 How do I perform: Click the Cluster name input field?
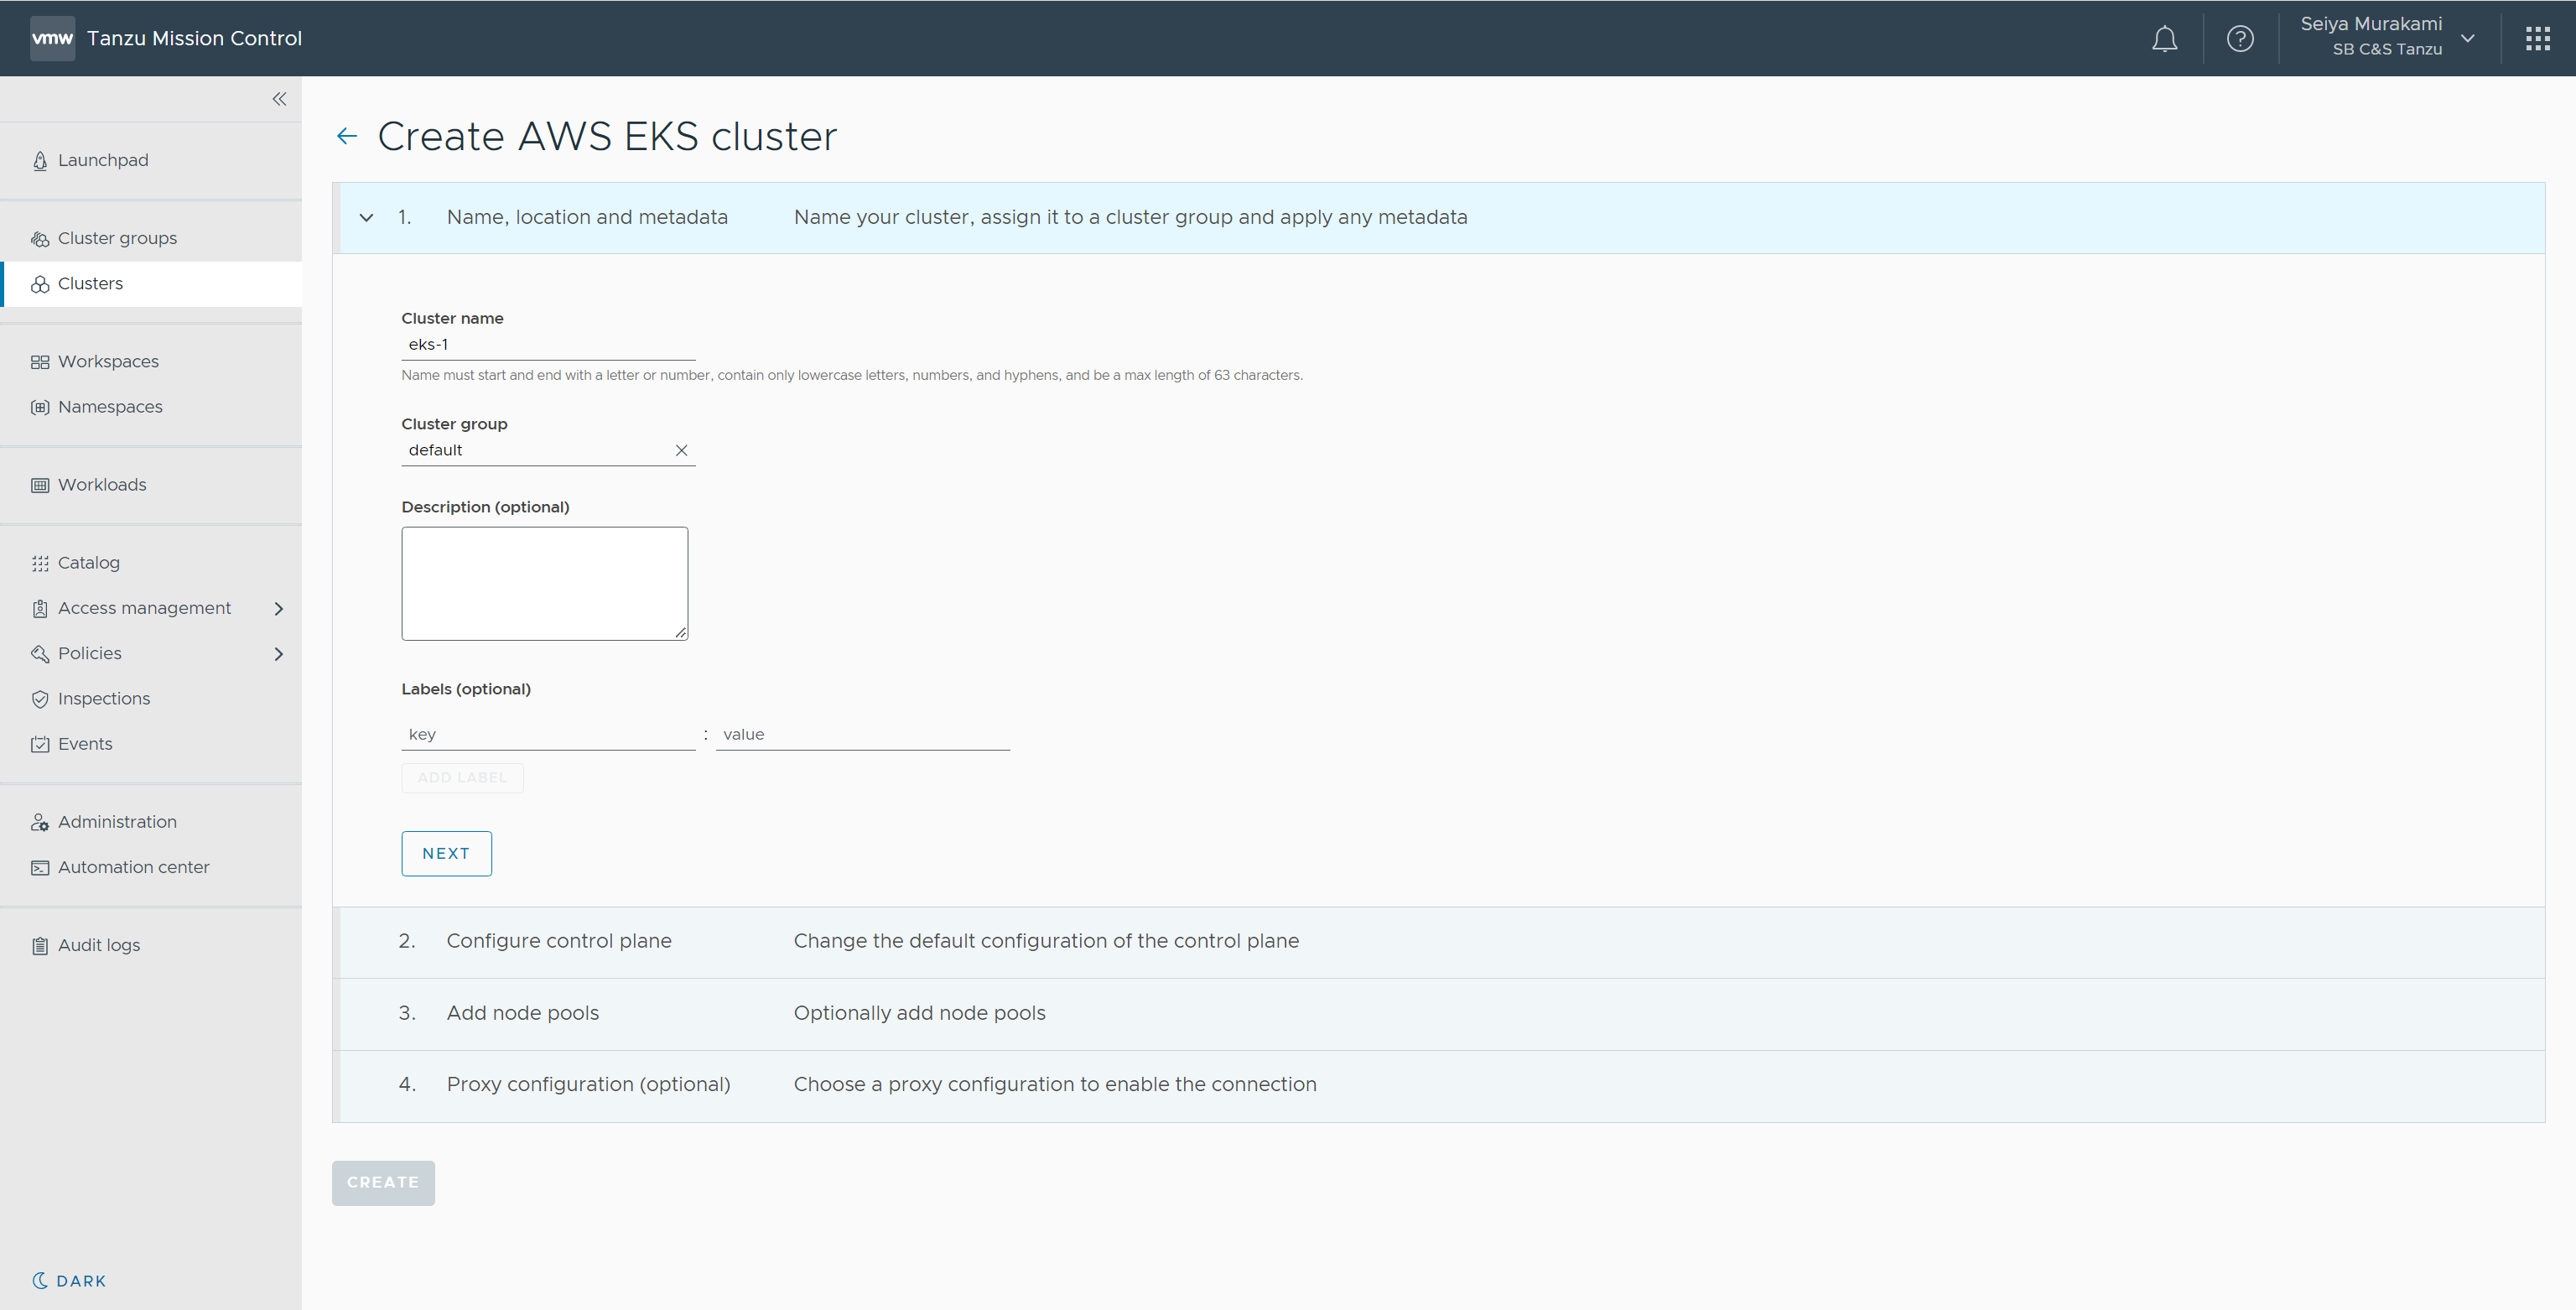pyautogui.click(x=547, y=345)
